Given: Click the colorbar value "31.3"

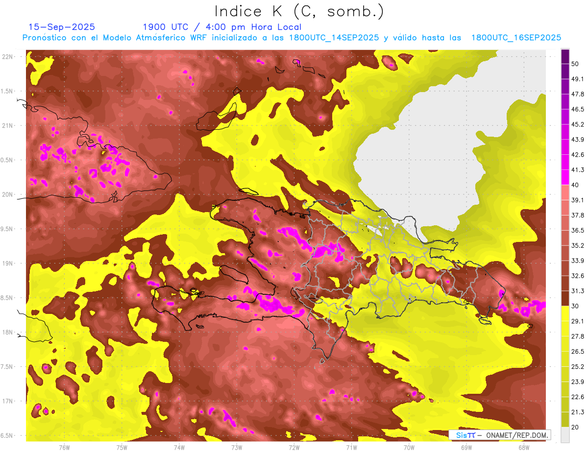Looking at the screenshot, I should click(578, 291).
